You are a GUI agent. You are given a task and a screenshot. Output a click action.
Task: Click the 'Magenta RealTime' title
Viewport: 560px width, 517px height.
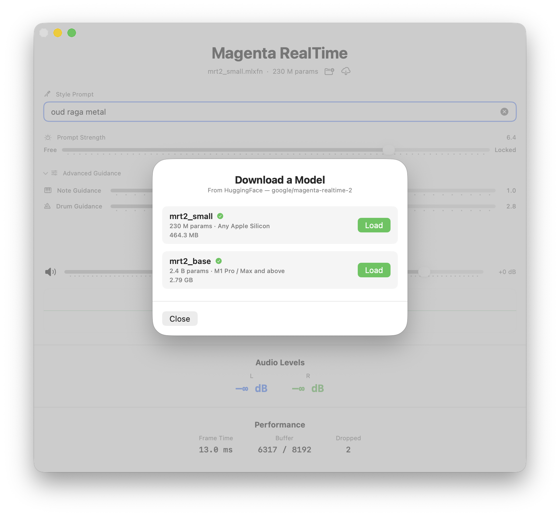tap(280, 53)
